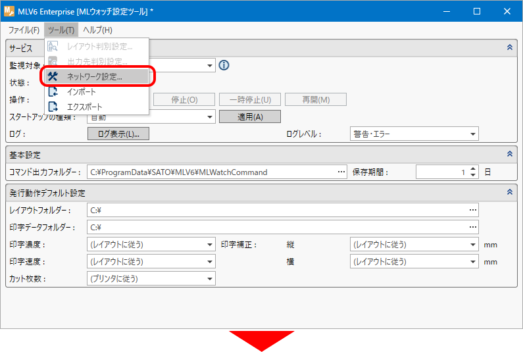523x352 pixels.
Task: Browse for the command output folder
Action: [x=341, y=172]
